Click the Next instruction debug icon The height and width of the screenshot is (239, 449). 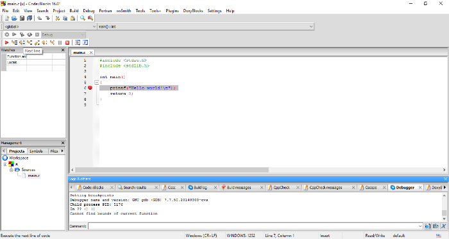point(45,42)
